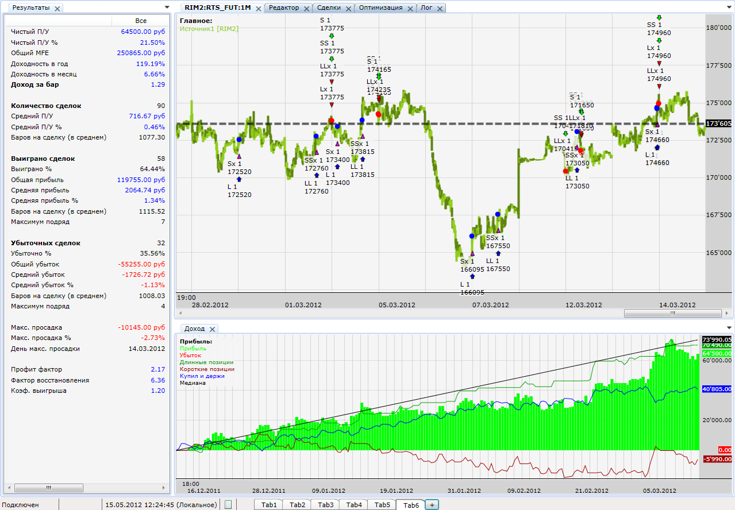Switch to the Сделки tab
This screenshot has width=735, height=510.
(329, 8)
